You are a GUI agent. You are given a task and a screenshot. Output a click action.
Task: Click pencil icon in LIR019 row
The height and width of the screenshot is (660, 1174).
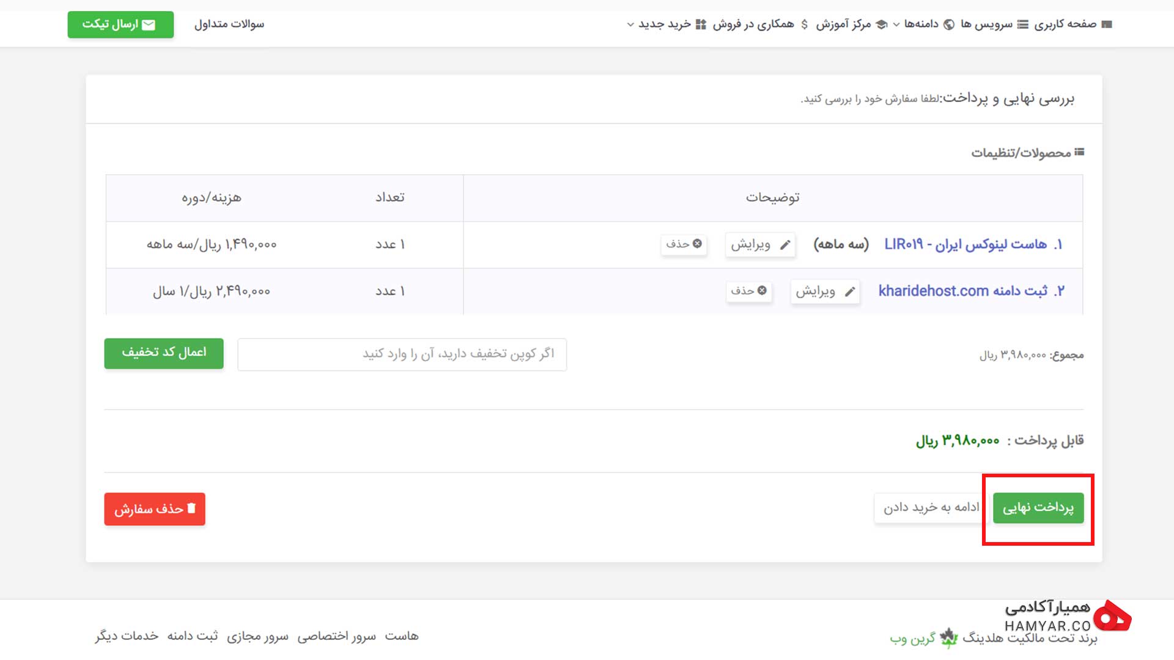click(x=785, y=245)
